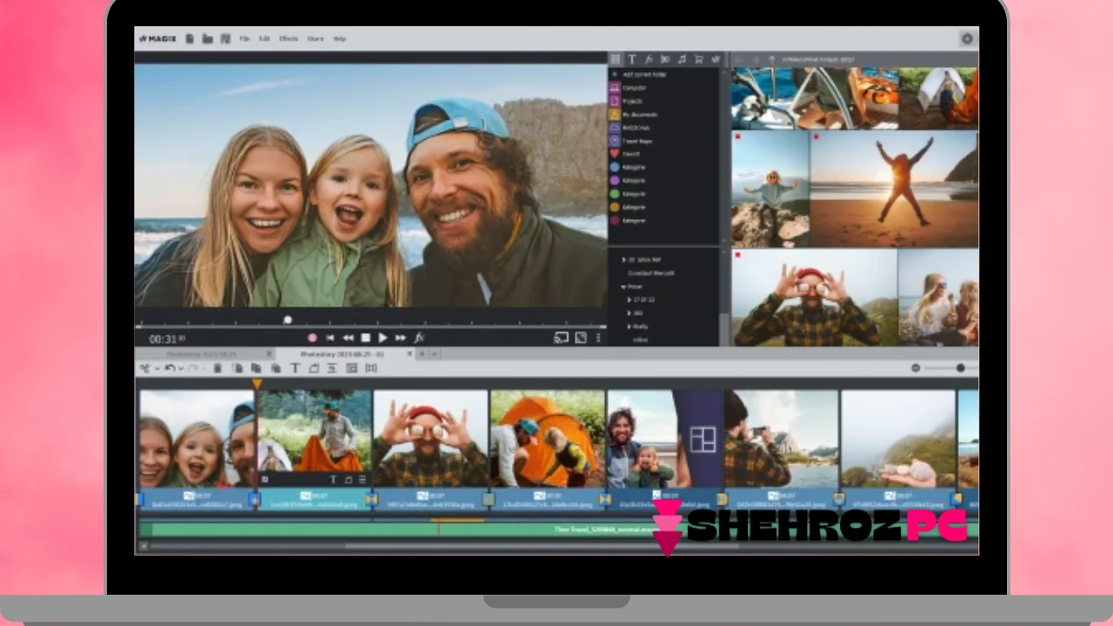
Task: Open the undo history dropdown arrow
Action: point(180,369)
